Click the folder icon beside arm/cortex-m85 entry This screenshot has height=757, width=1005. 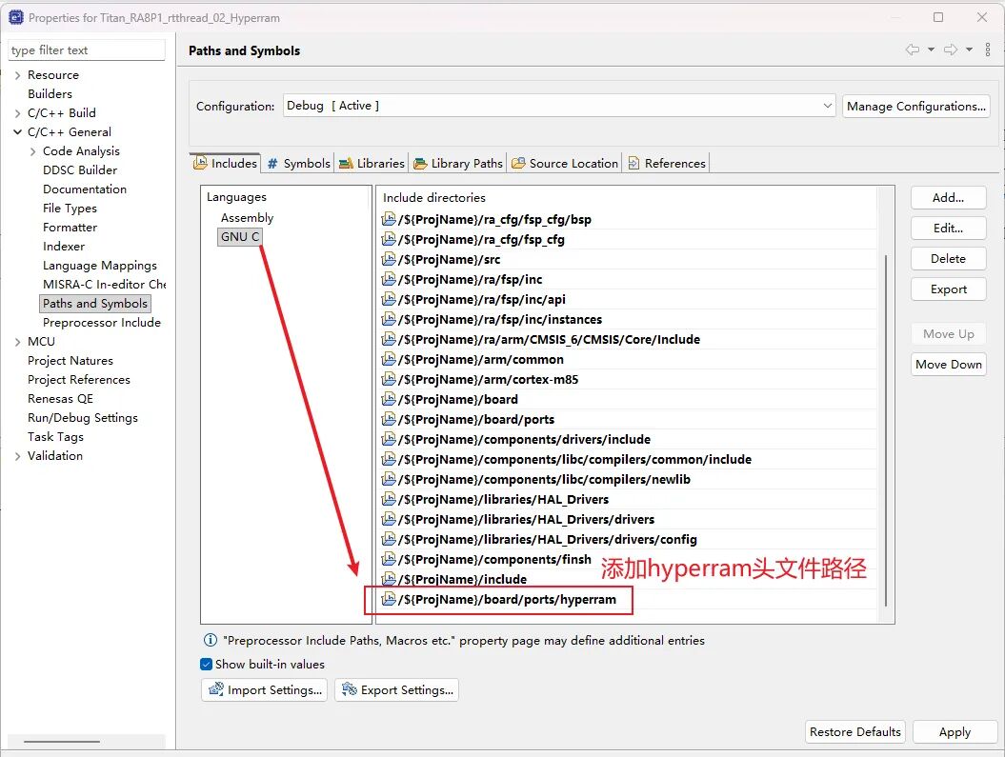389,380
